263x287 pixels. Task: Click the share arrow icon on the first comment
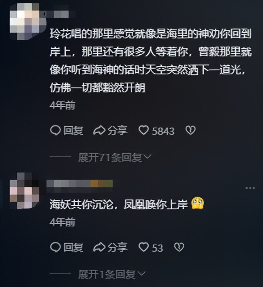(99, 130)
